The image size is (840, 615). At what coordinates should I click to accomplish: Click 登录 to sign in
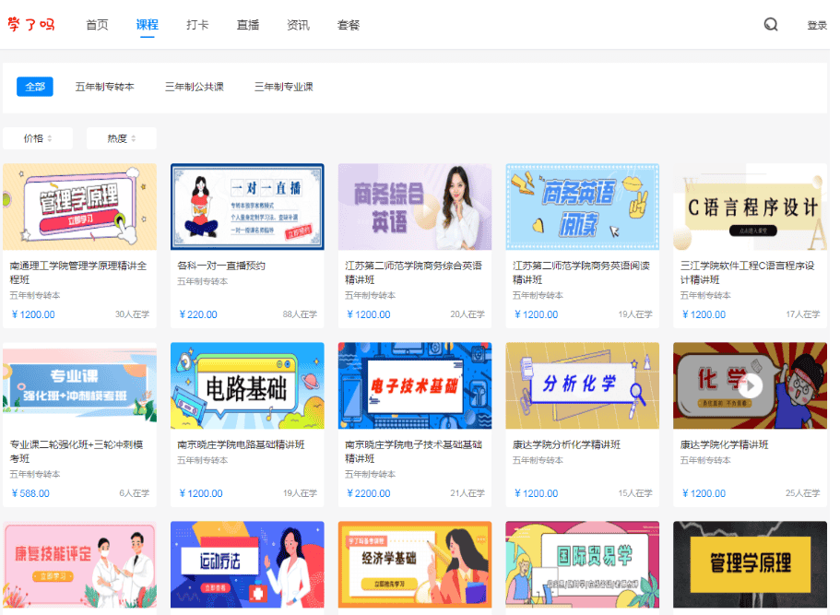coord(816,25)
